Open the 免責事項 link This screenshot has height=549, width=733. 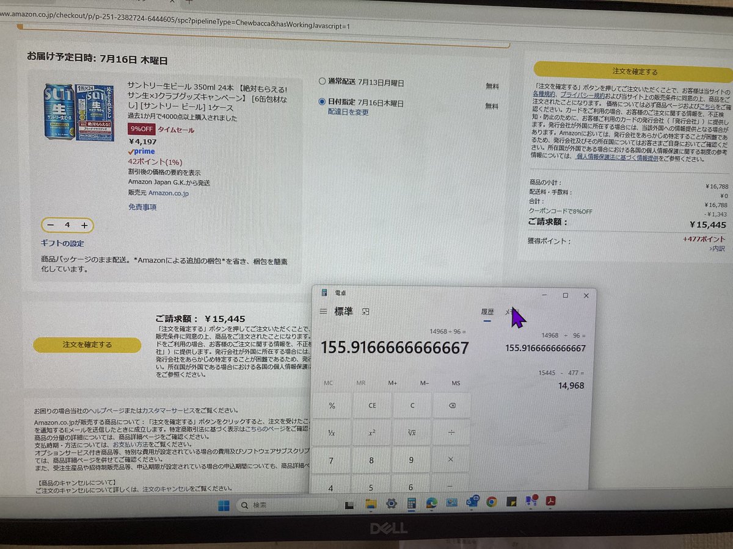click(x=142, y=207)
